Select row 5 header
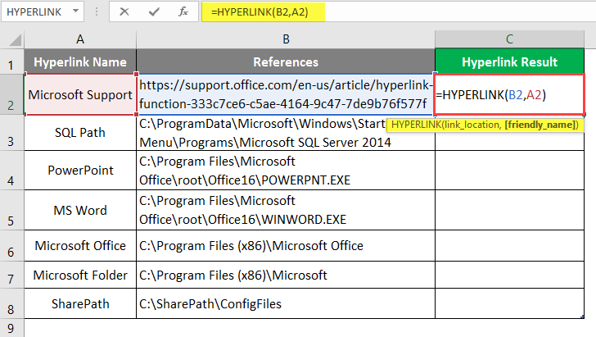596x337 pixels. [11, 210]
